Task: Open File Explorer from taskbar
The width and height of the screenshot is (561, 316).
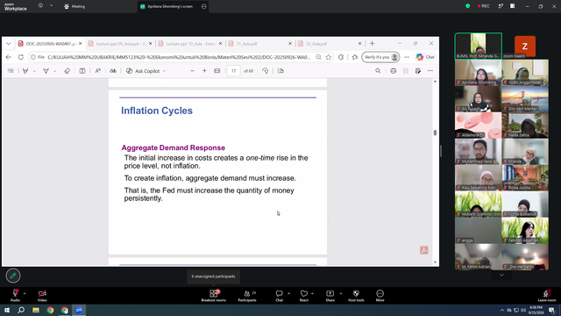Action: [36, 310]
